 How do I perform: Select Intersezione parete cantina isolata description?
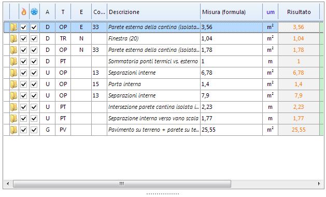pos(153,107)
